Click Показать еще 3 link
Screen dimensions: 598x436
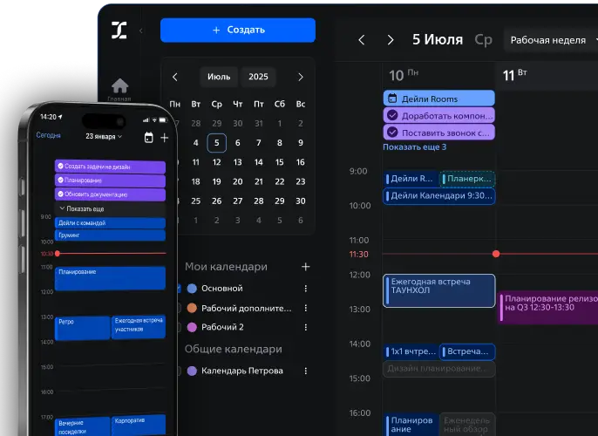(415, 147)
